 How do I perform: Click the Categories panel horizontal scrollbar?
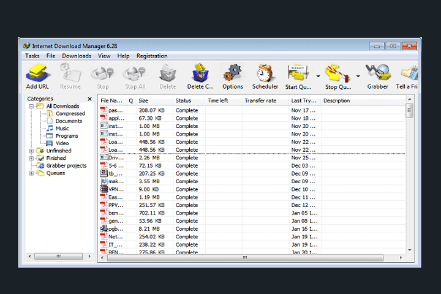(x=59, y=256)
